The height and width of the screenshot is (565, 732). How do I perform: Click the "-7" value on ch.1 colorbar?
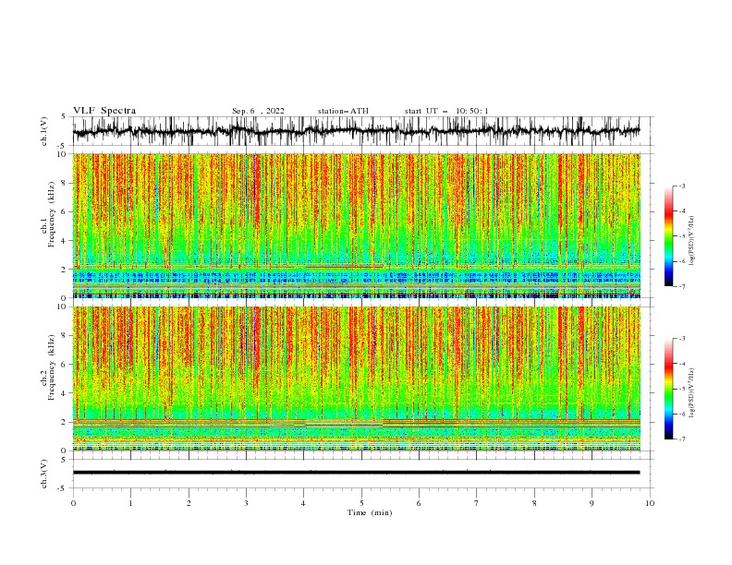click(x=681, y=286)
